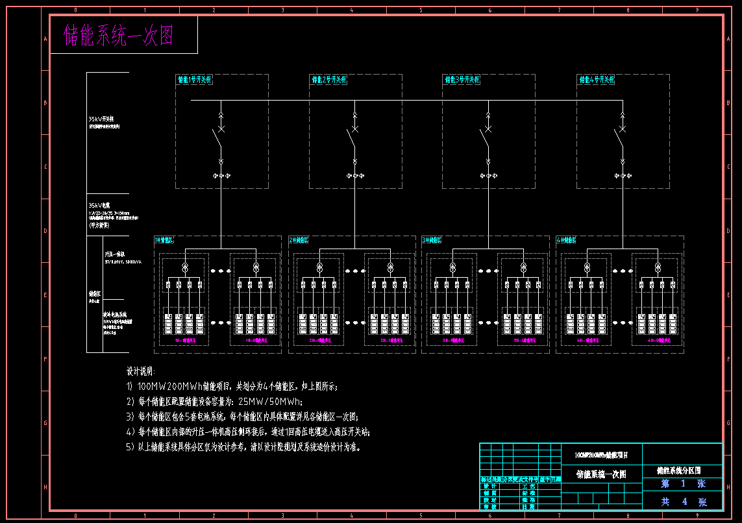Click transformer symbol above 1#-5储能单元
The image size is (742, 523).
256,267
